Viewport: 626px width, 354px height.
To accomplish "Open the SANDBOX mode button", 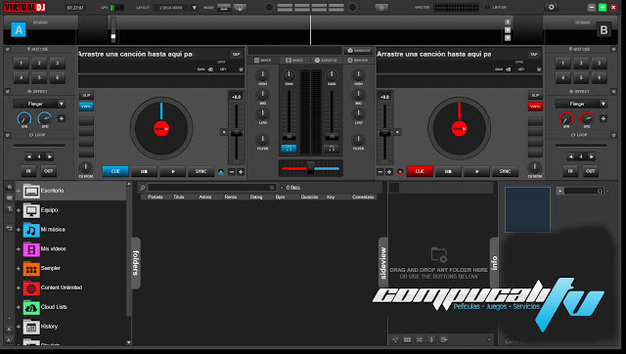I will tap(359, 51).
